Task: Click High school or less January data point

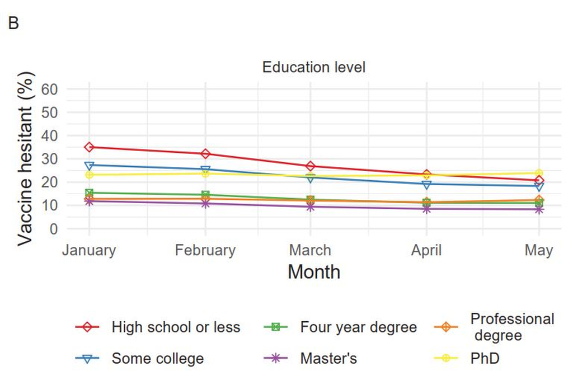Action: click(x=89, y=147)
